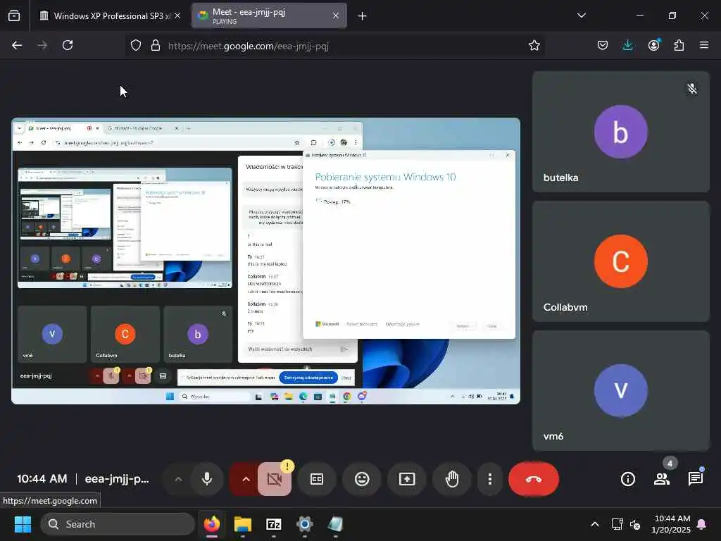Leave the call with red hang-up button
The height and width of the screenshot is (541, 721).
(534, 479)
